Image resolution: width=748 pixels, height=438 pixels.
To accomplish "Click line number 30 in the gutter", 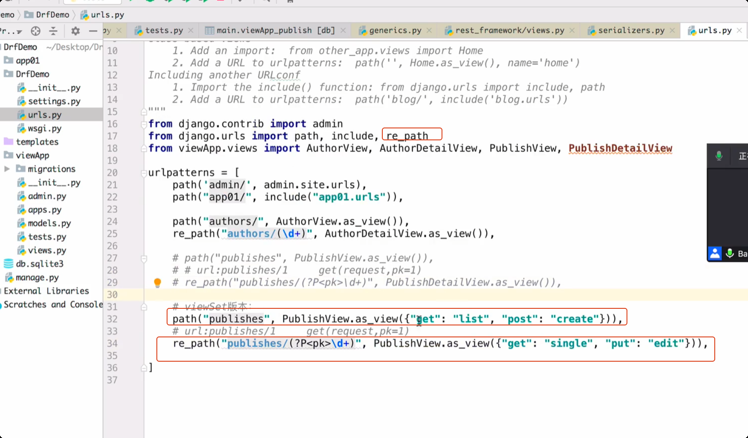I will tap(112, 295).
